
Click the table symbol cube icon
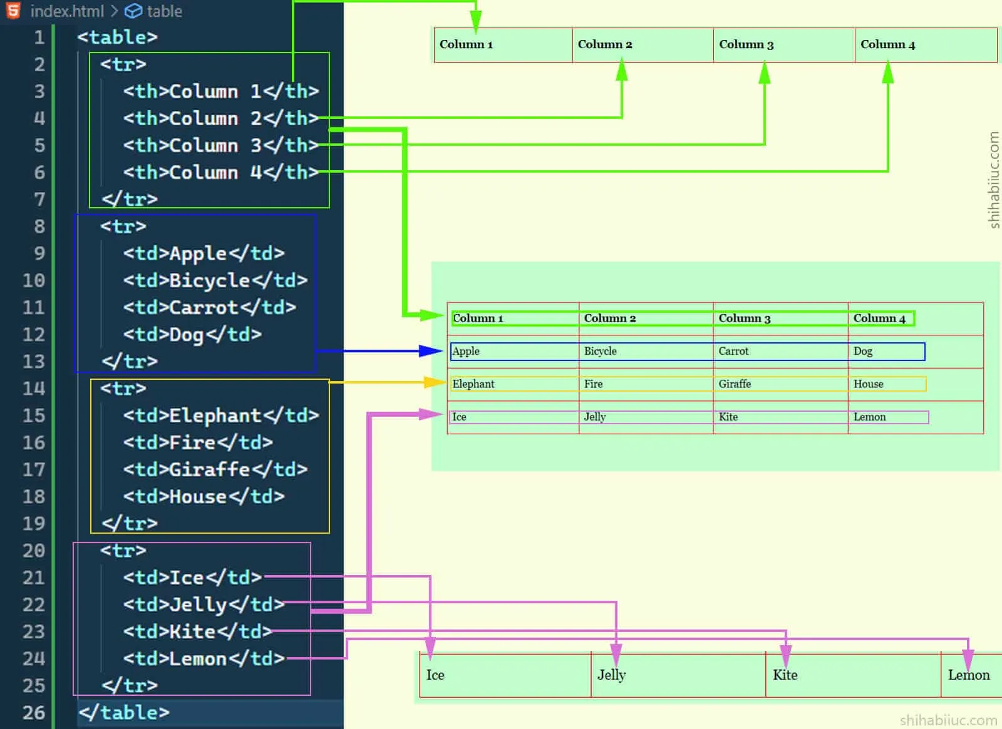(x=133, y=11)
